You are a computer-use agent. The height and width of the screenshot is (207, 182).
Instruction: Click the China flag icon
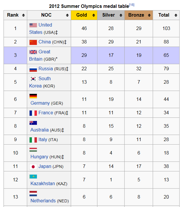coord(33,42)
